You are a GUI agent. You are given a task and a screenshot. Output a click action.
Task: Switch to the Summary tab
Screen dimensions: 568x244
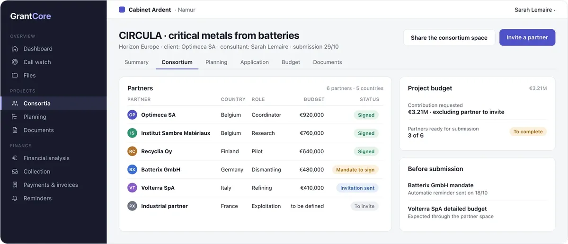click(x=136, y=62)
